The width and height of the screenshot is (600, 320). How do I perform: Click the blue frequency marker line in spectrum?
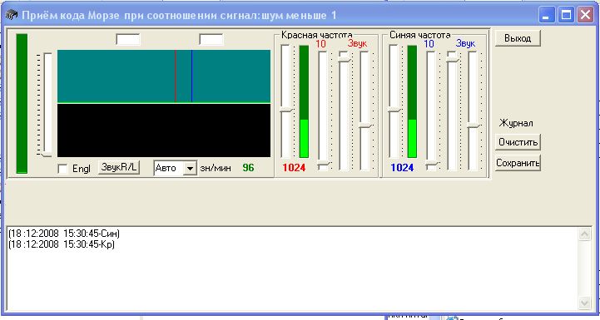191,76
